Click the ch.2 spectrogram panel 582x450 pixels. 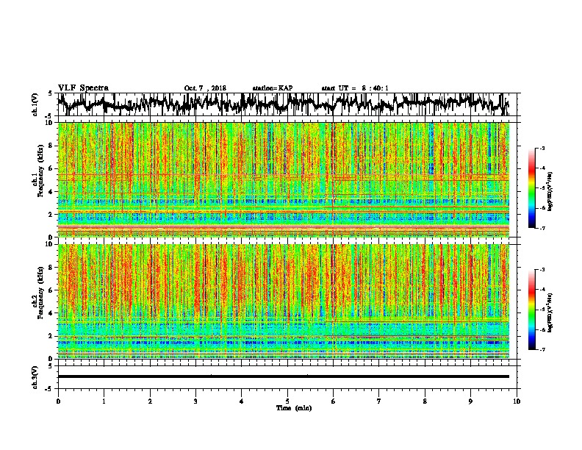284,301
